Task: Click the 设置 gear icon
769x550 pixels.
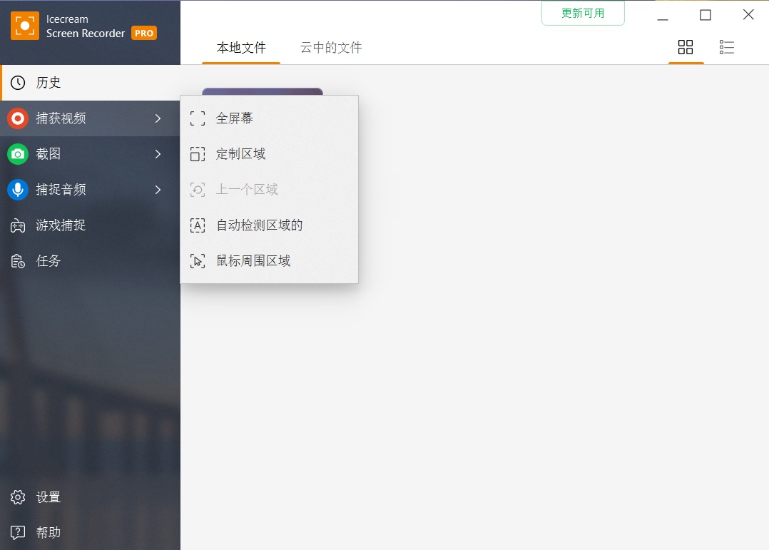Action: point(18,497)
